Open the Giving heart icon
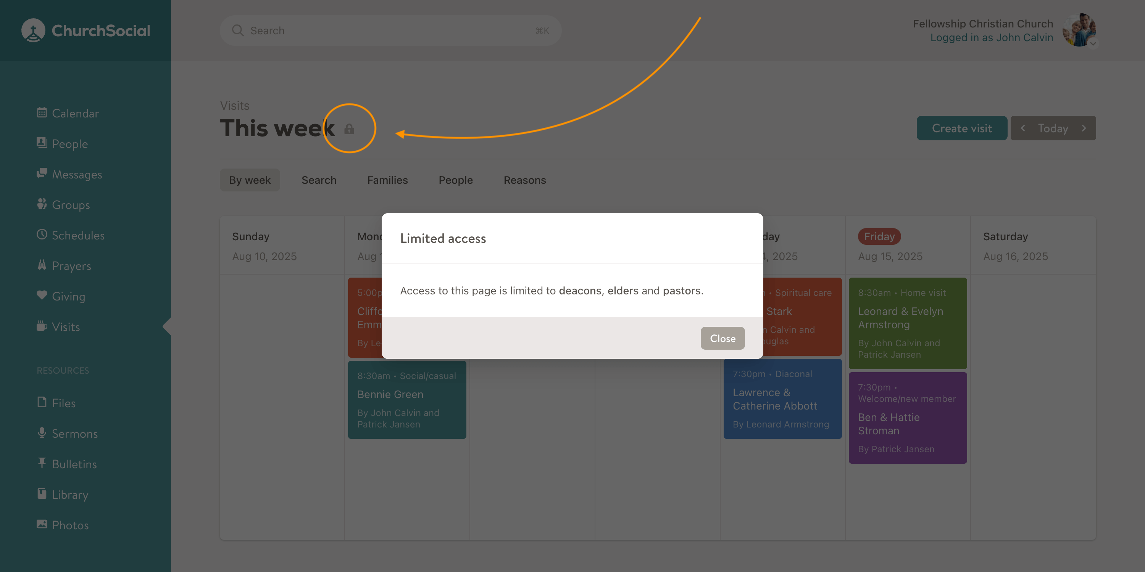 [x=42, y=295]
